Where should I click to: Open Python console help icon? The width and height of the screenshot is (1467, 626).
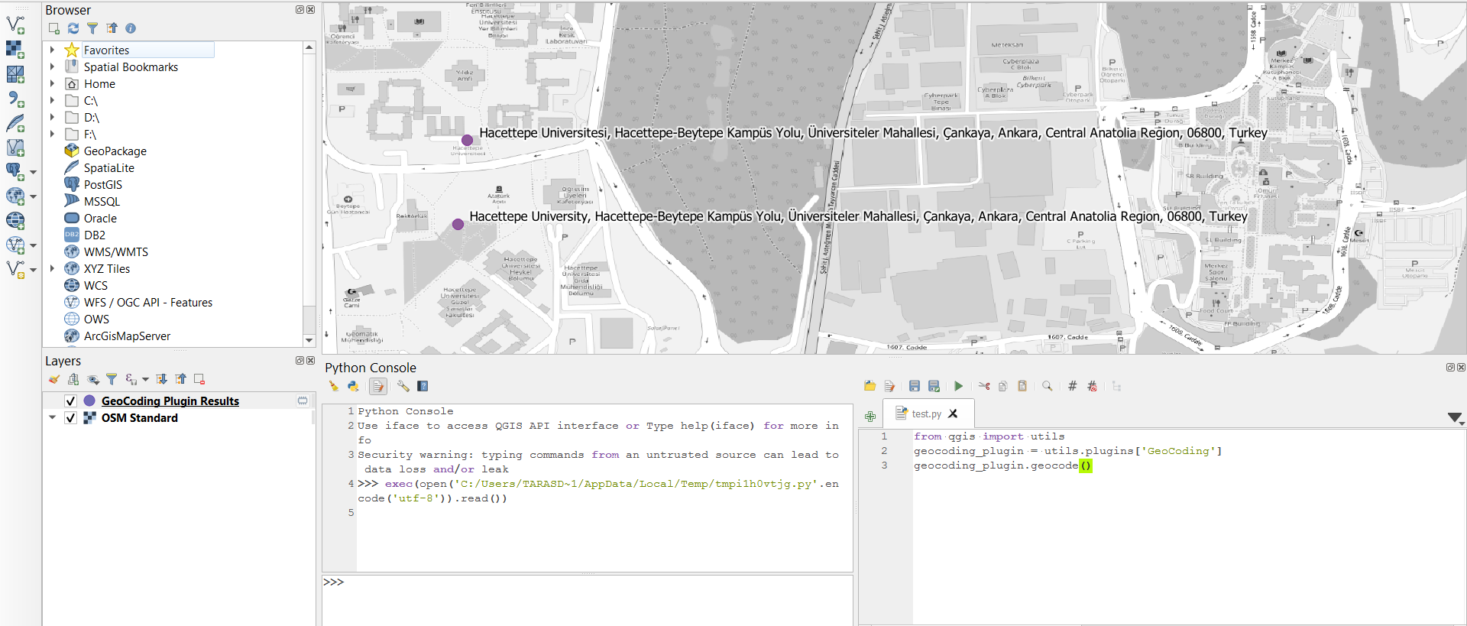point(423,386)
